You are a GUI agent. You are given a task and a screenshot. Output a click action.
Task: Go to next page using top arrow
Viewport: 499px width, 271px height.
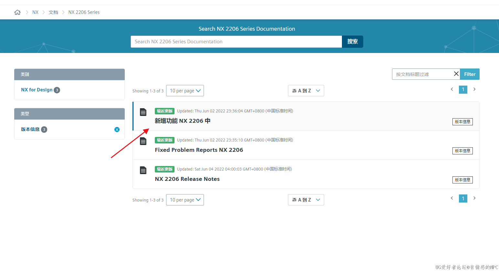pyautogui.click(x=474, y=89)
